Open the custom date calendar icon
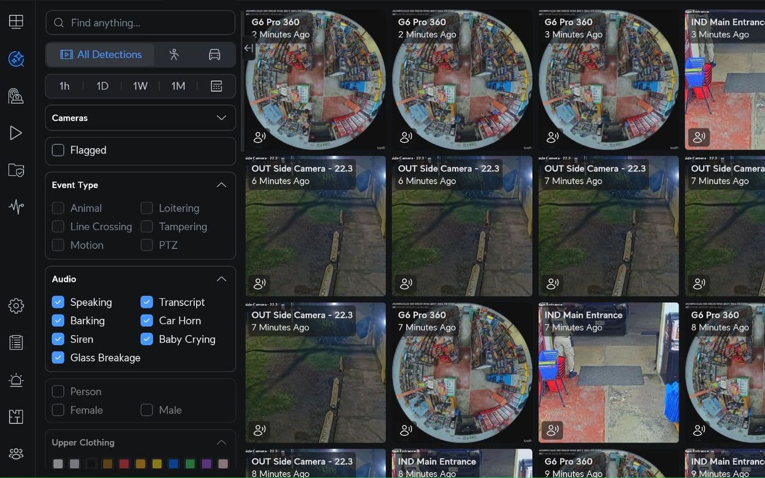The image size is (765, 478). (x=216, y=86)
